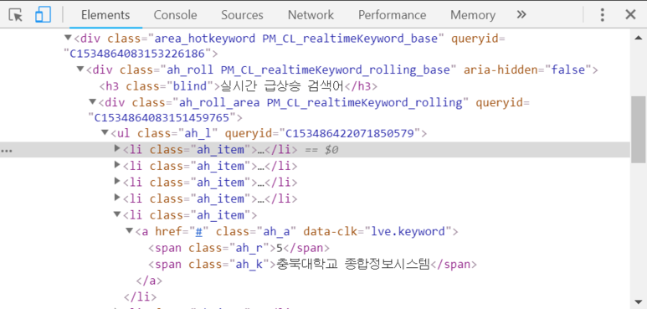Switch to the Elements tab
The image size is (647, 309).
[x=105, y=15]
